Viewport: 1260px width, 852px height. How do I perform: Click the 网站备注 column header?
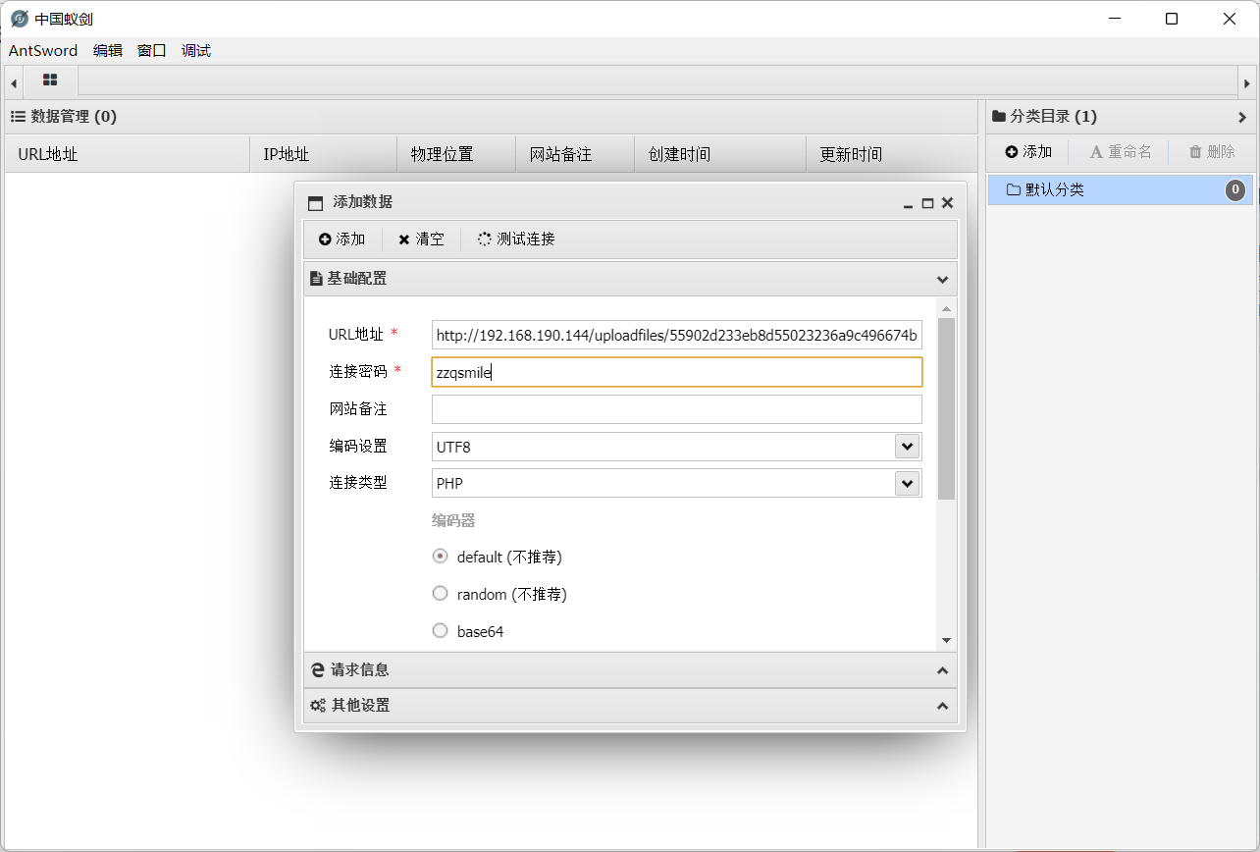click(x=575, y=154)
